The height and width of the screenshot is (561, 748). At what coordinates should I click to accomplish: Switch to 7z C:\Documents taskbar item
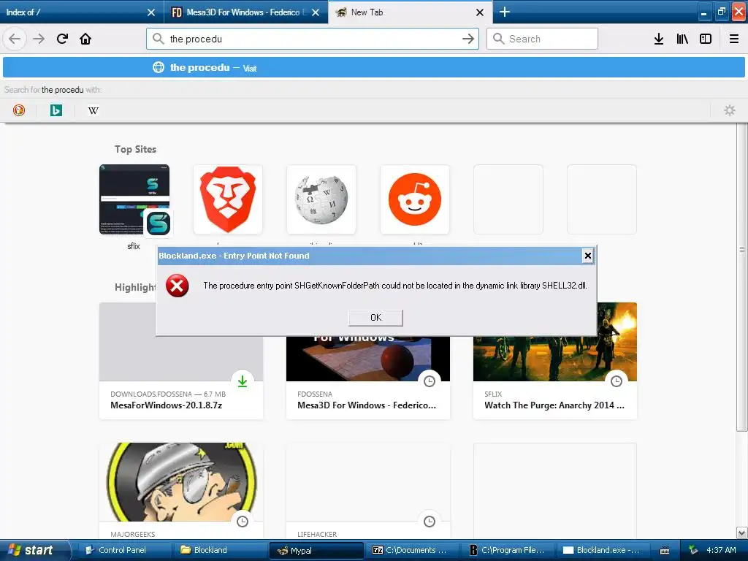point(412,550)
